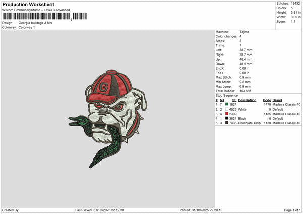Click the Total Bobbin value 103.88ft
This screenshot has height=214, width=303.
[x=245, y=91]
